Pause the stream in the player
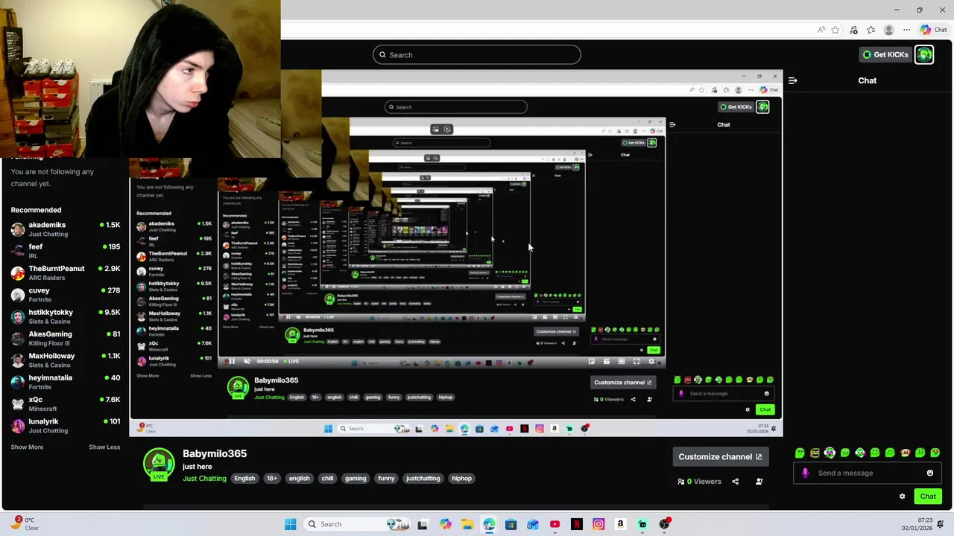Viewport: 954px width, 536px height. [231, 361]
